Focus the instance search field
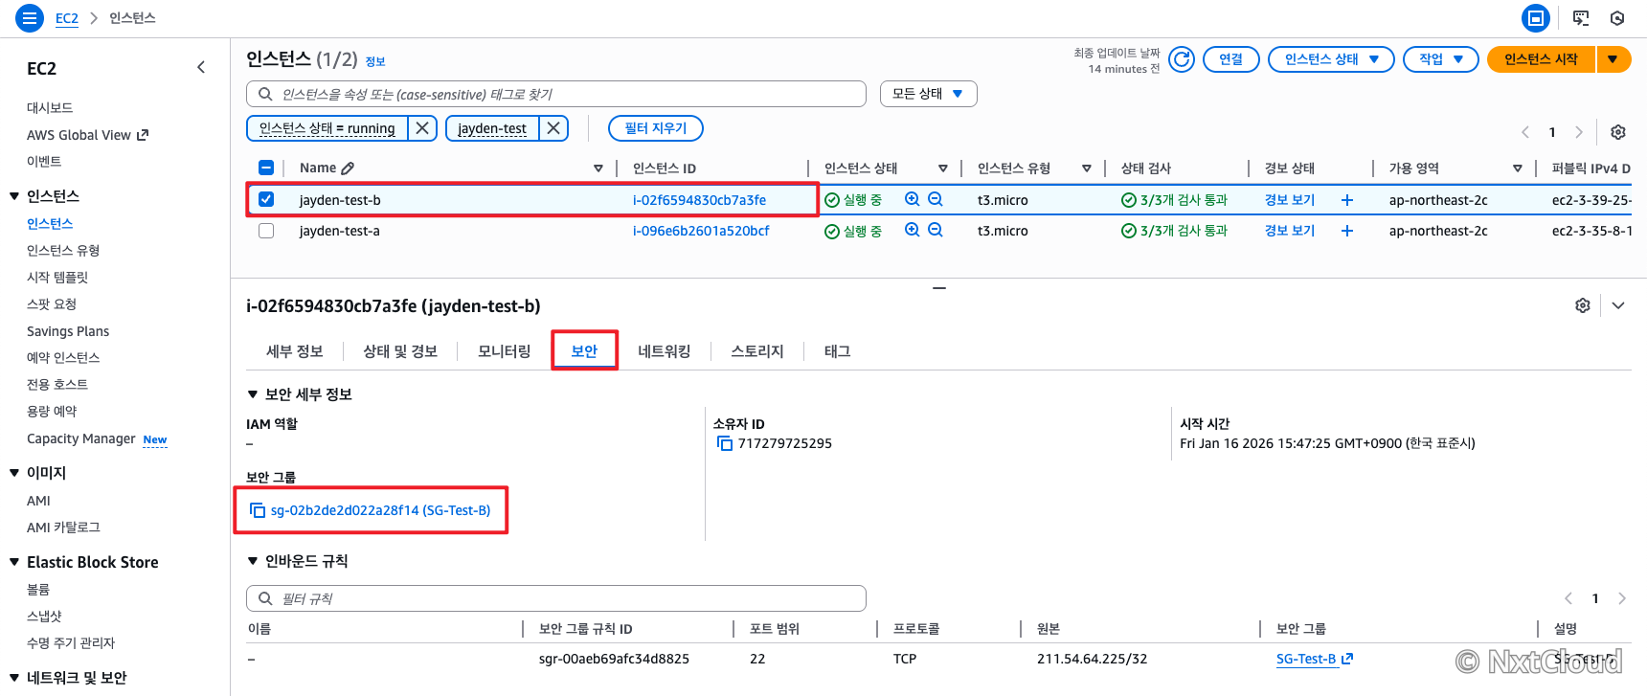 pos(556,94)
